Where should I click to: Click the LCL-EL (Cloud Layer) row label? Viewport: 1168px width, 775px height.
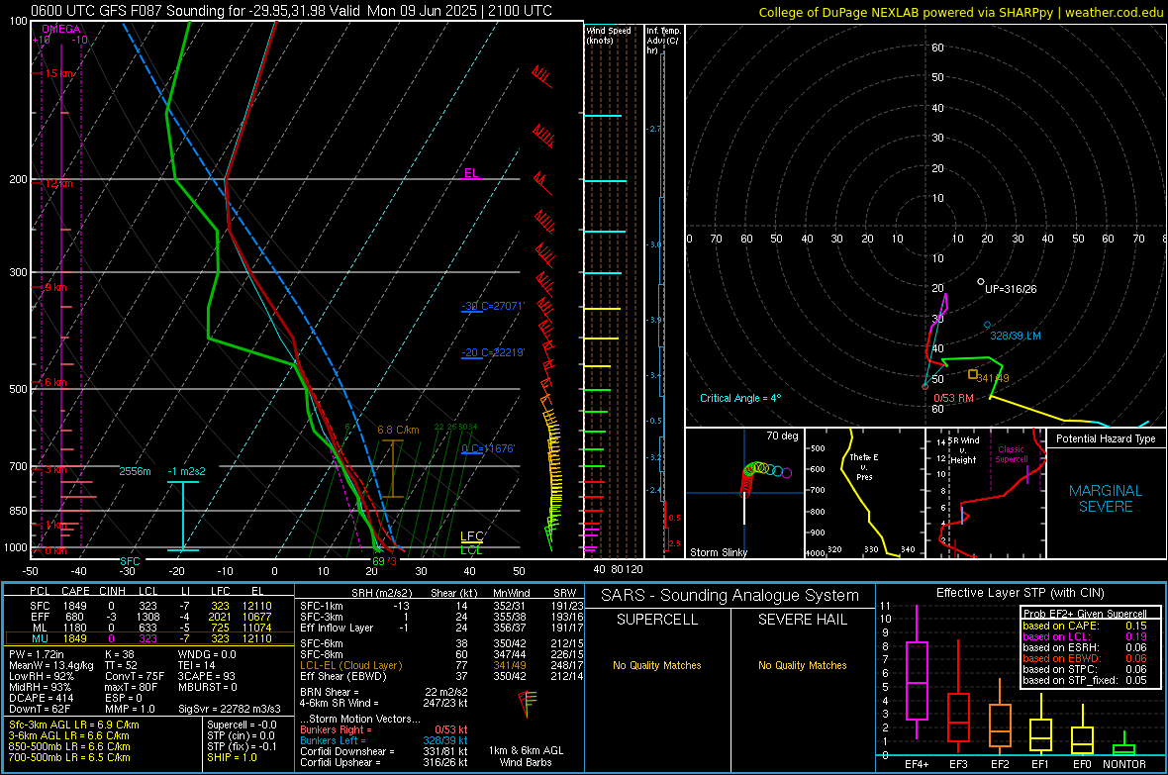350,665
